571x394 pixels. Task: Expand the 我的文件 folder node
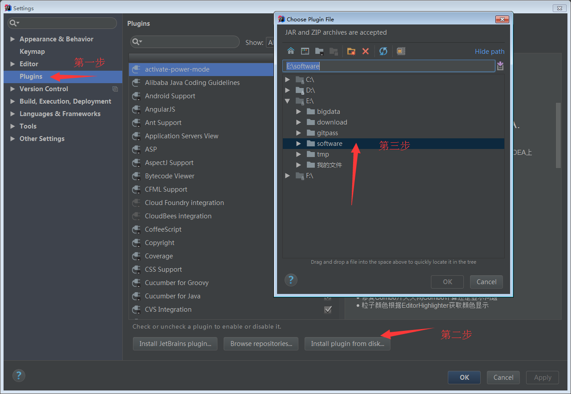[299, 165]
